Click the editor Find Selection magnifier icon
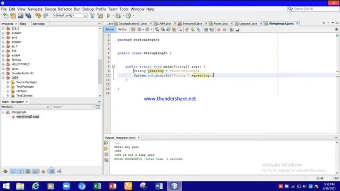This screenshot has width=340, height=191. pyautogui.click(x=157, y=30)
